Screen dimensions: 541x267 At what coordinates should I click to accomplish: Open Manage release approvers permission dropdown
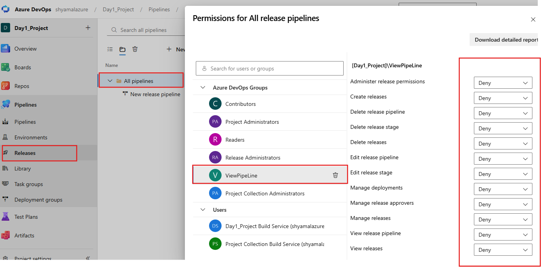pyautogui.click(x=503, y=204)
